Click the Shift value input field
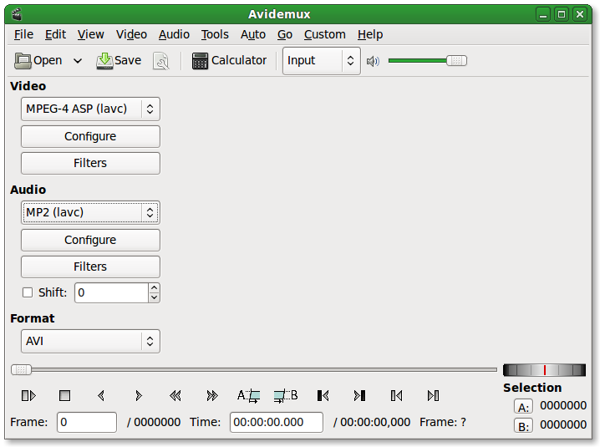600x447 pixels. click(x=111, y=292)
